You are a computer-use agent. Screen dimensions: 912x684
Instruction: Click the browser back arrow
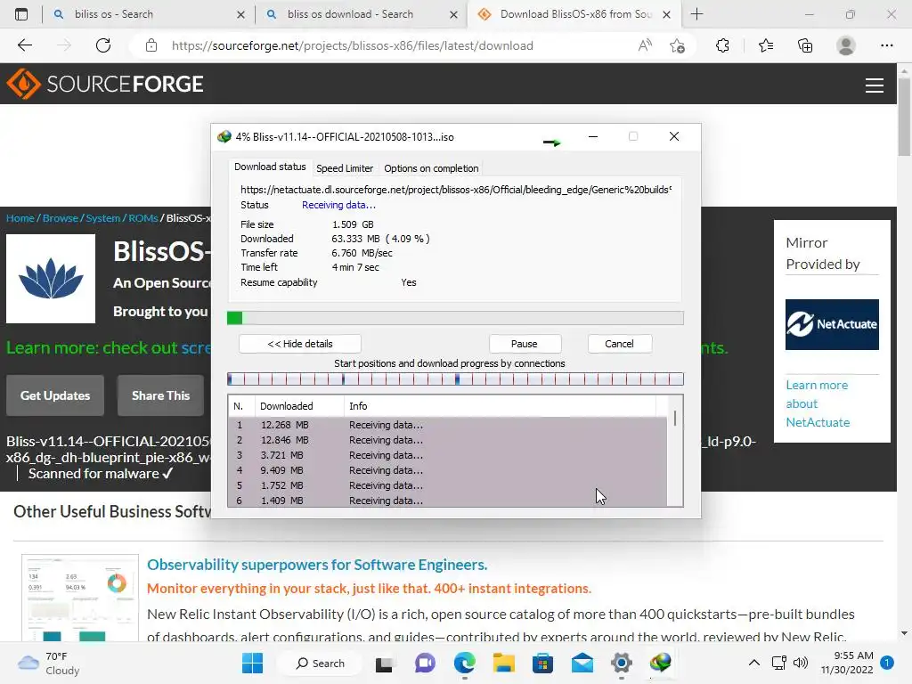[x=24, y=45]
